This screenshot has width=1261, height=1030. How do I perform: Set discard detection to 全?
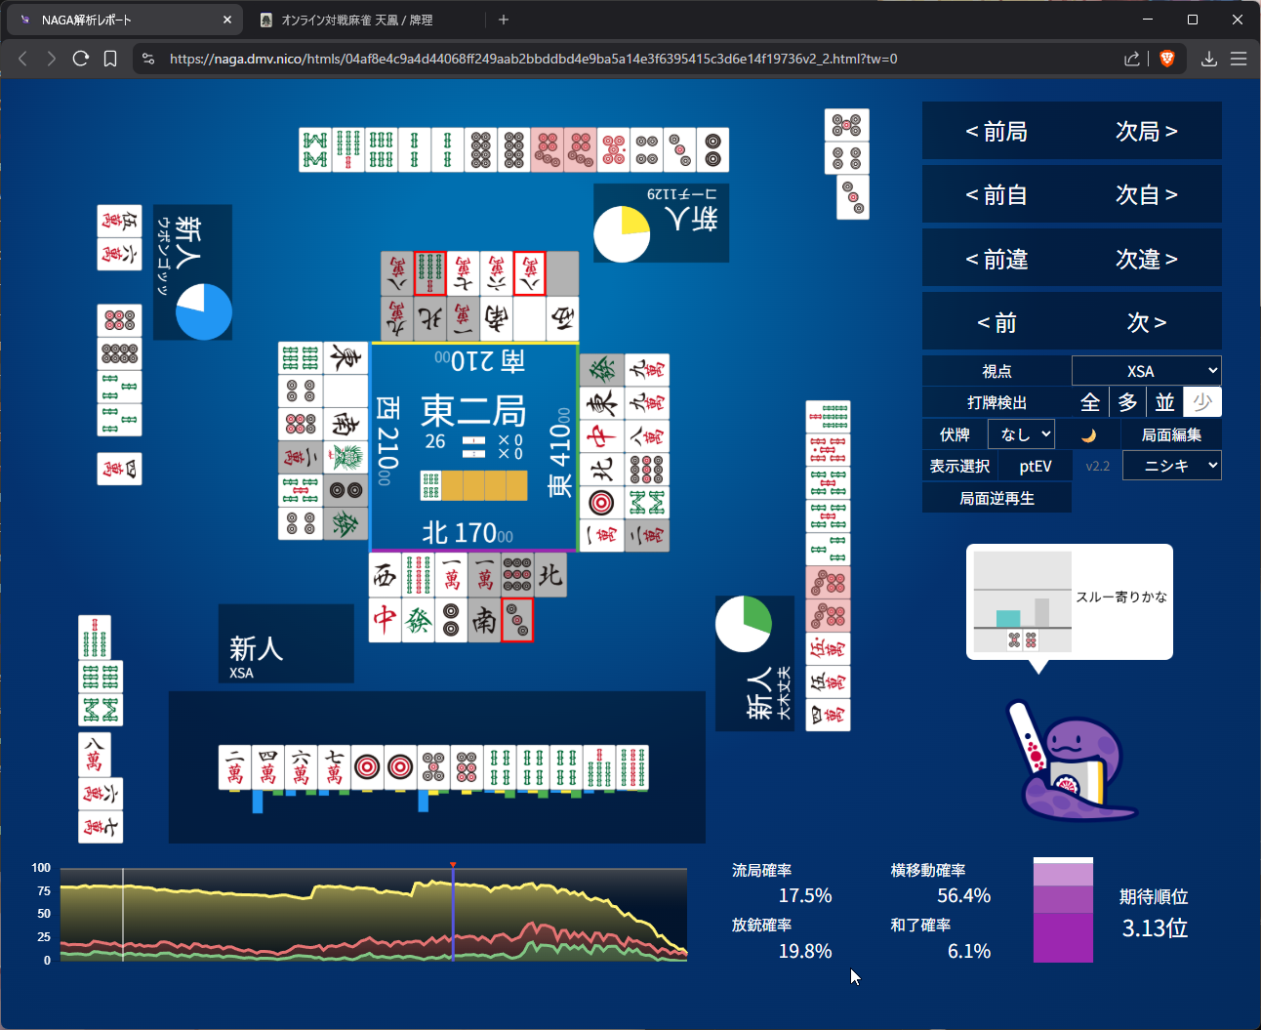[1090, 402]
